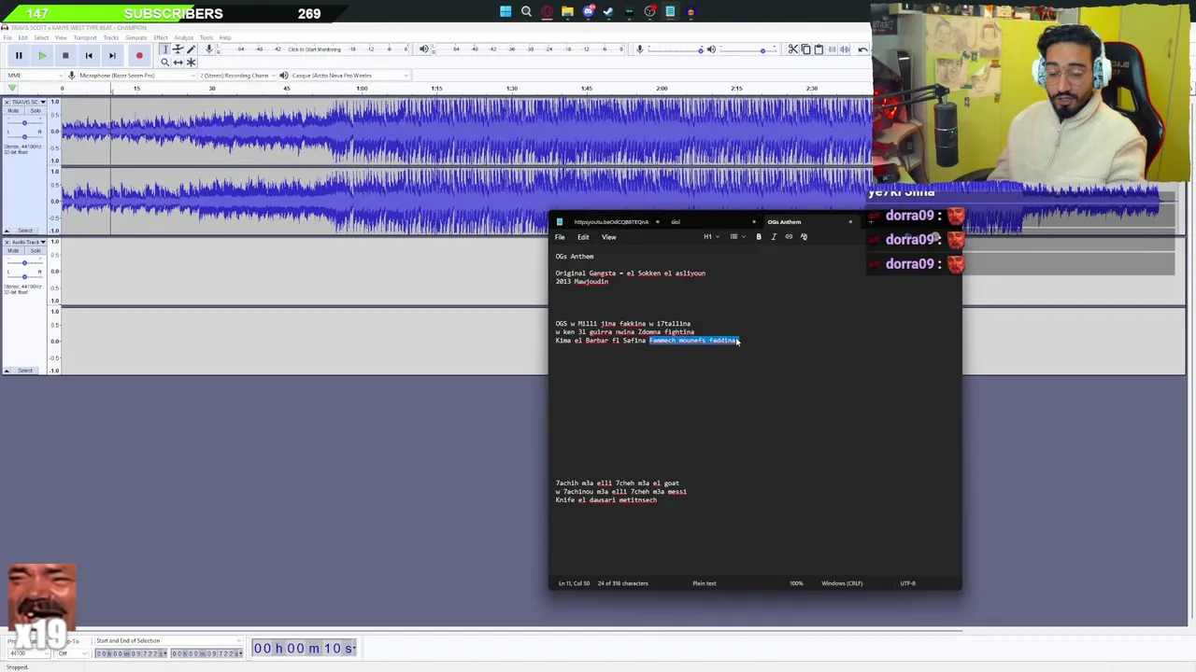Click clear formatting icon in Notepad

pyautogui.click(x=804, y=237)
